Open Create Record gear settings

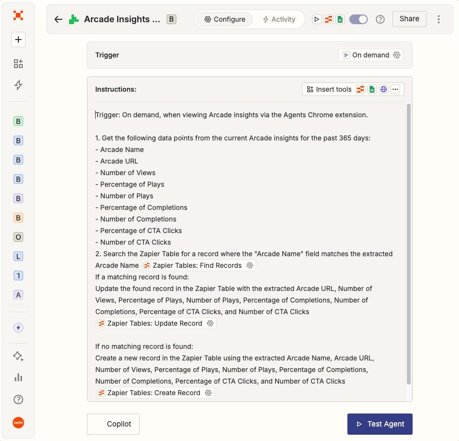pos(208,393)
